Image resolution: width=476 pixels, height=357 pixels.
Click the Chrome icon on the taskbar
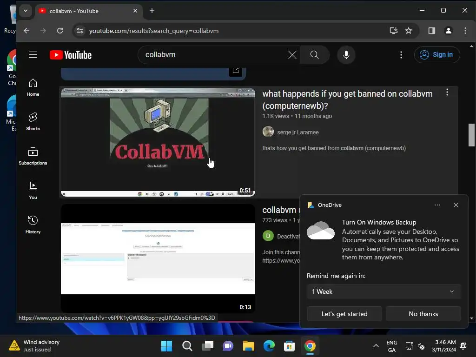[x=310, y=346]
